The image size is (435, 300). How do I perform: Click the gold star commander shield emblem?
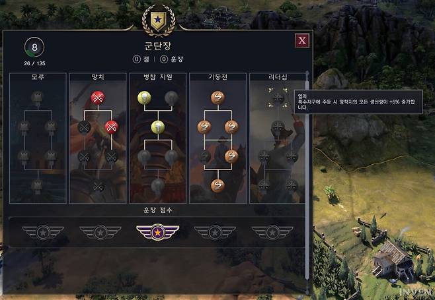tap(158, 20)
